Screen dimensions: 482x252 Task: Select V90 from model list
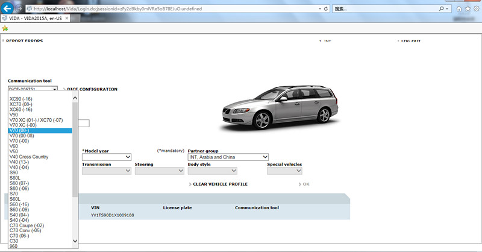(40, 115)
